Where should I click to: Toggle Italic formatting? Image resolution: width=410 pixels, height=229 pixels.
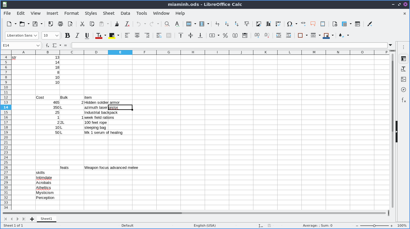pyautogui.click(x=77, y=35)
